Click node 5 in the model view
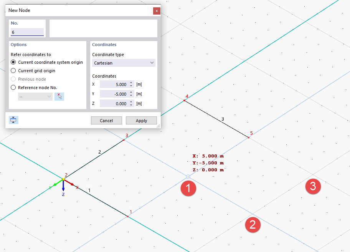The image size is (350, 252). (248, 138)
